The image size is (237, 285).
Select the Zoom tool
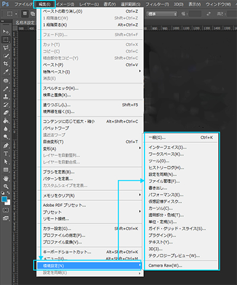click(6, 187)
